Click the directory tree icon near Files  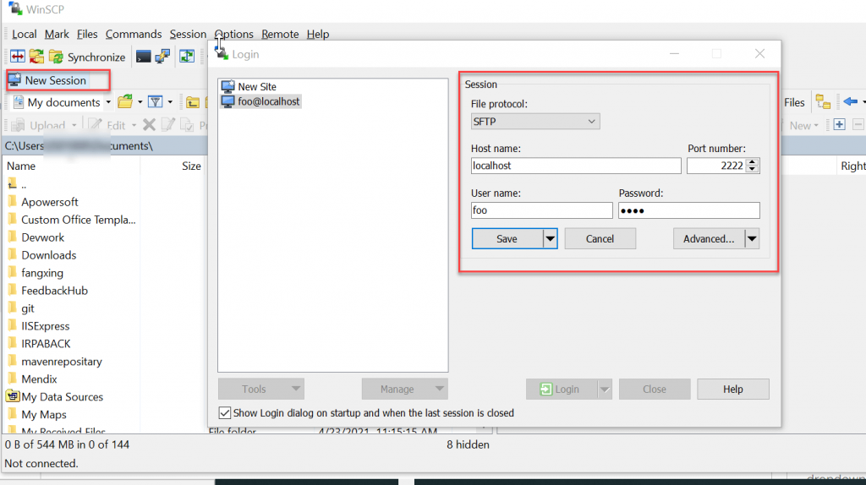point(823,102)
